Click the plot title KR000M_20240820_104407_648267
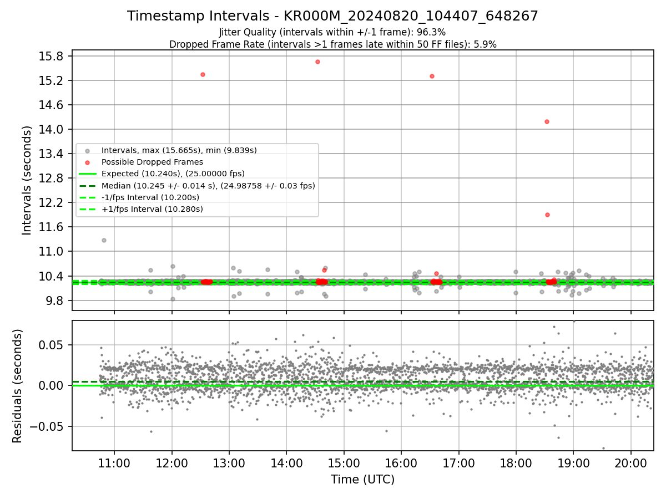Screen dimensions: 666x499 [x=332, y=16]
